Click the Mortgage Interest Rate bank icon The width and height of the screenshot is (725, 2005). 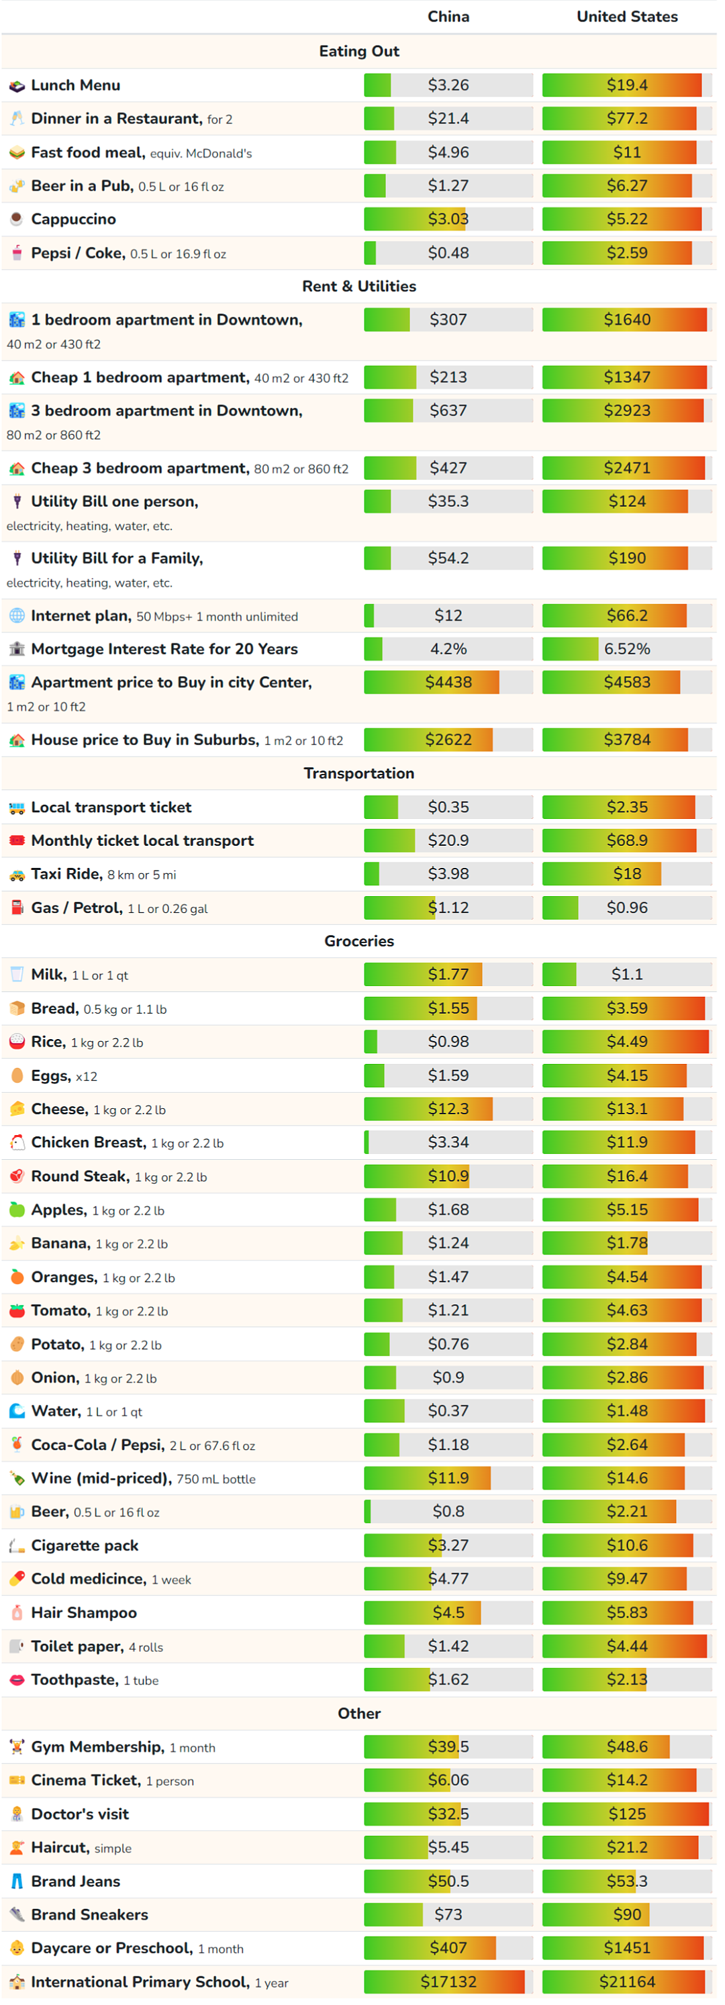coord(16,650)
